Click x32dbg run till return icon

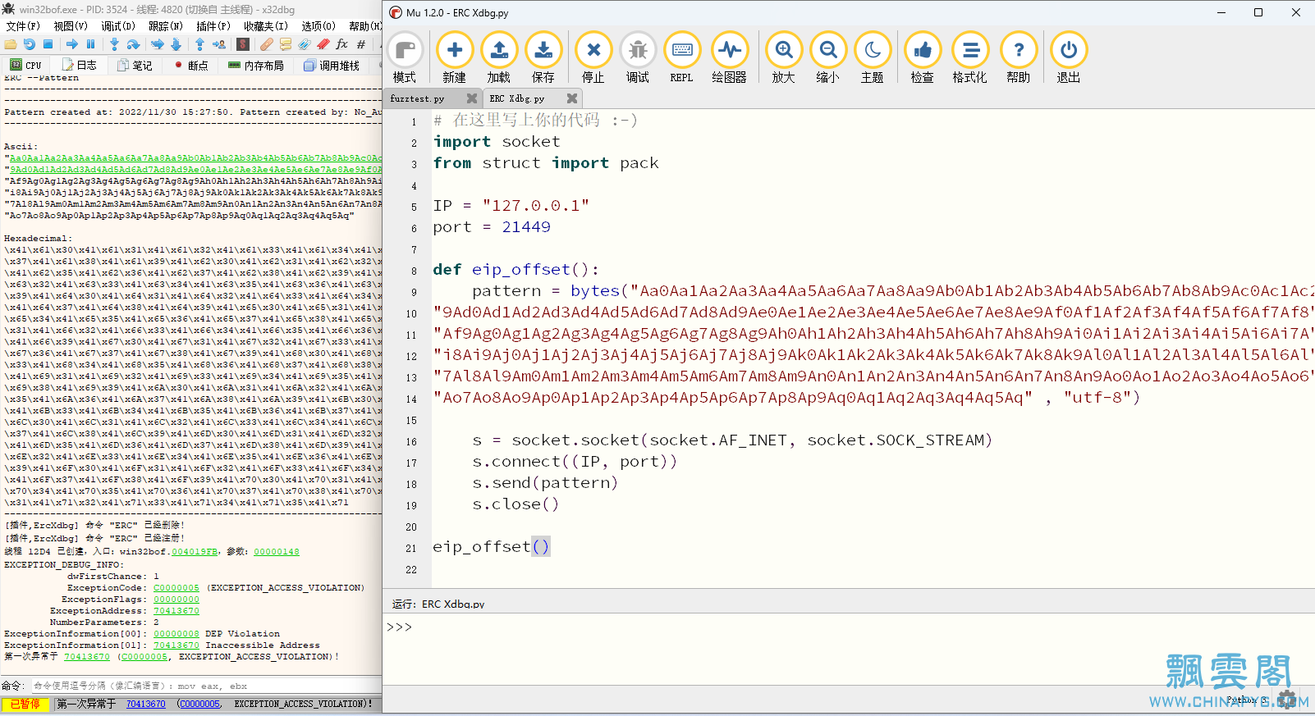199,44
